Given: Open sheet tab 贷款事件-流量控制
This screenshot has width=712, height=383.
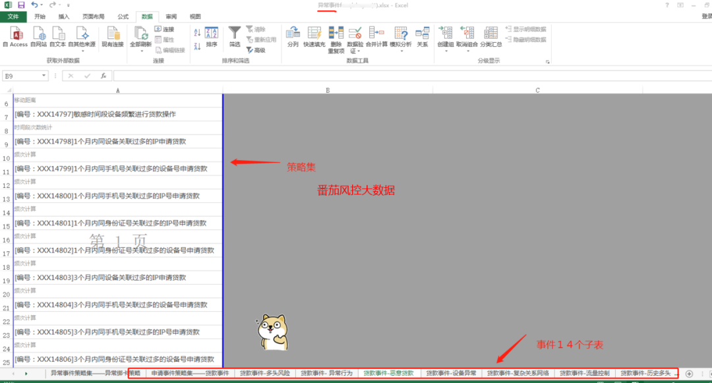Looking at the screenshot, I should point(584,373).
